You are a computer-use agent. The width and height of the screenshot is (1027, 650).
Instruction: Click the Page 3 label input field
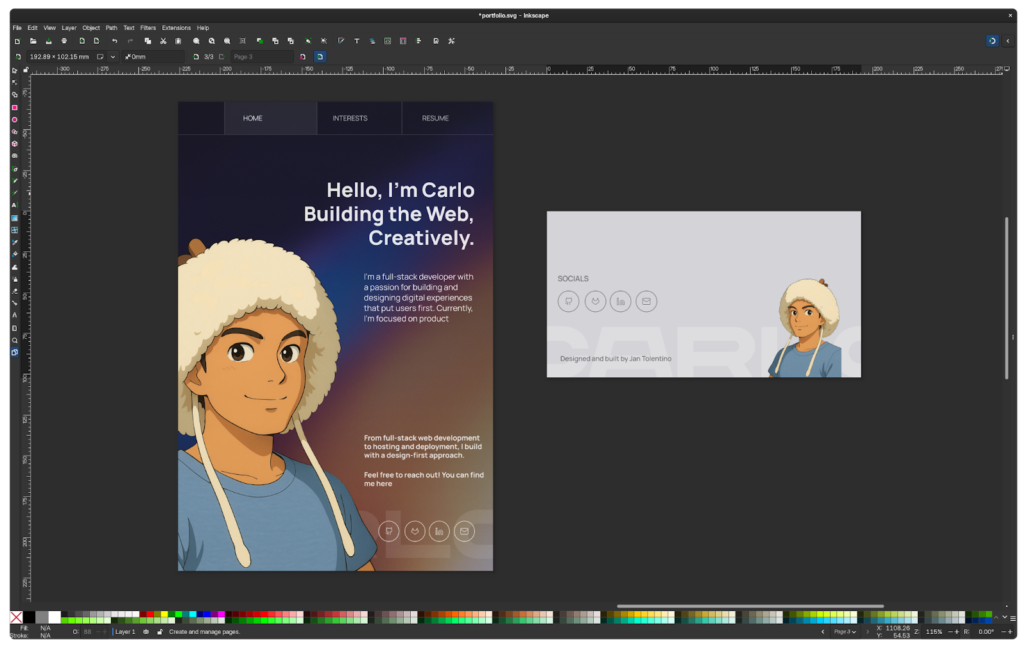(x=261, y=57)
